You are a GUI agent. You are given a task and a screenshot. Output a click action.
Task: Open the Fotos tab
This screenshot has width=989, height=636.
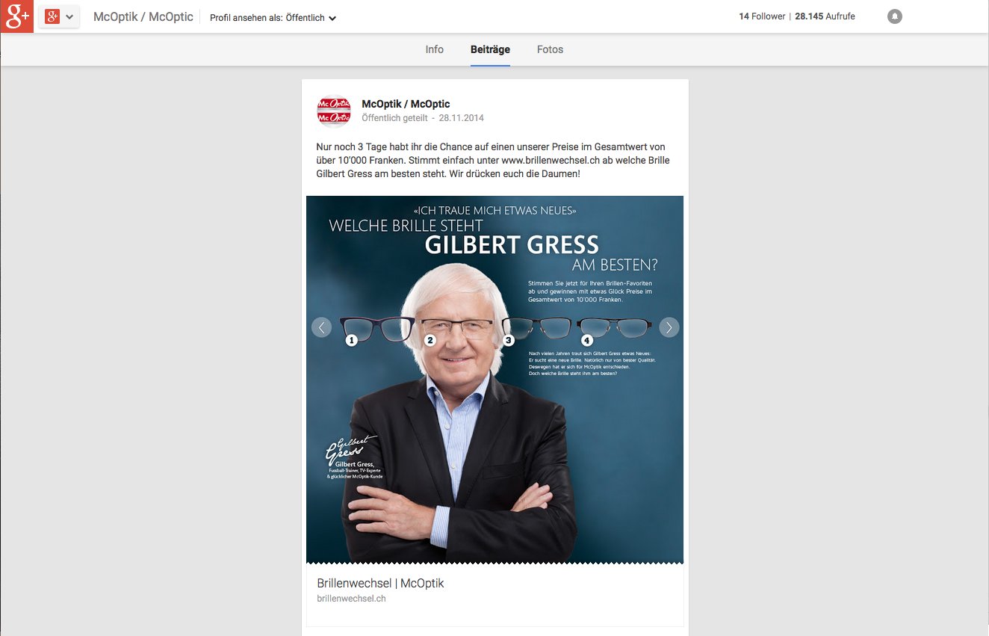(x=550, y=49)
